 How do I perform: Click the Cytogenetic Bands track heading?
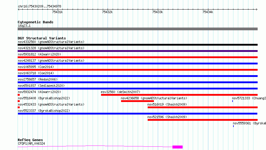pyautogui.click(x=36, y=22)
